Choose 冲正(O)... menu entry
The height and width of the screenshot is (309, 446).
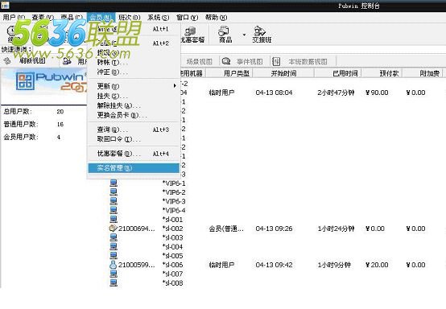[134, 72]
